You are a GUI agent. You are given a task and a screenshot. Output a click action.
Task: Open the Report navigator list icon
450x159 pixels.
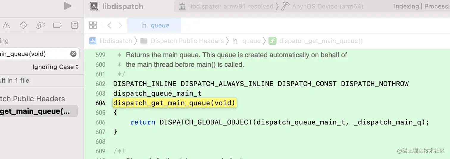tap(74, 25)
